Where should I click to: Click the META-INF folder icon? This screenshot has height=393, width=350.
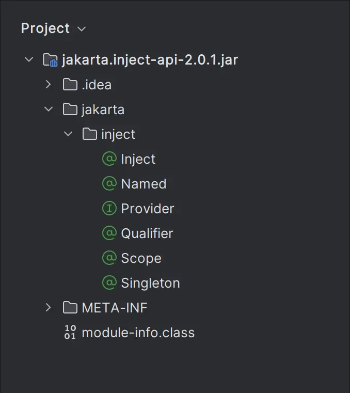pos(70,308)
